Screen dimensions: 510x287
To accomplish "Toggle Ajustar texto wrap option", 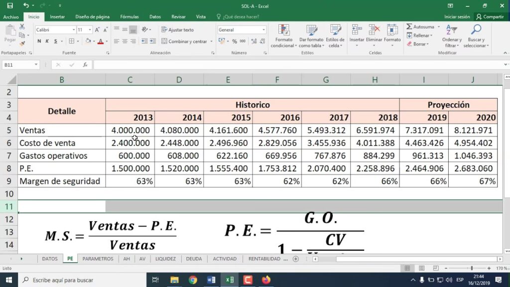I will 177,30.
